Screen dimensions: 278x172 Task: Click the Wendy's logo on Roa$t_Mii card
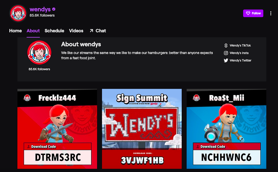click(x=196, y=98)
